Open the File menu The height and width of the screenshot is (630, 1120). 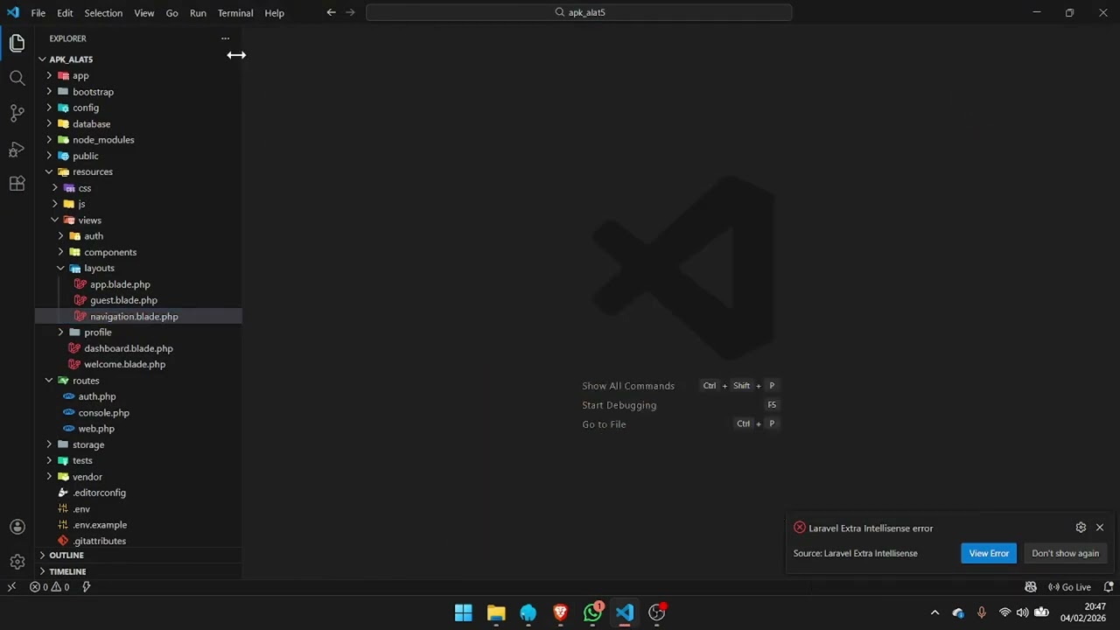38,13
